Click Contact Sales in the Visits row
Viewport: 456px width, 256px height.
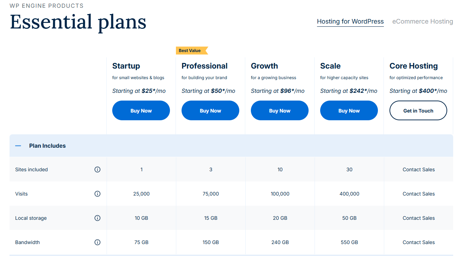click(419, 194)
